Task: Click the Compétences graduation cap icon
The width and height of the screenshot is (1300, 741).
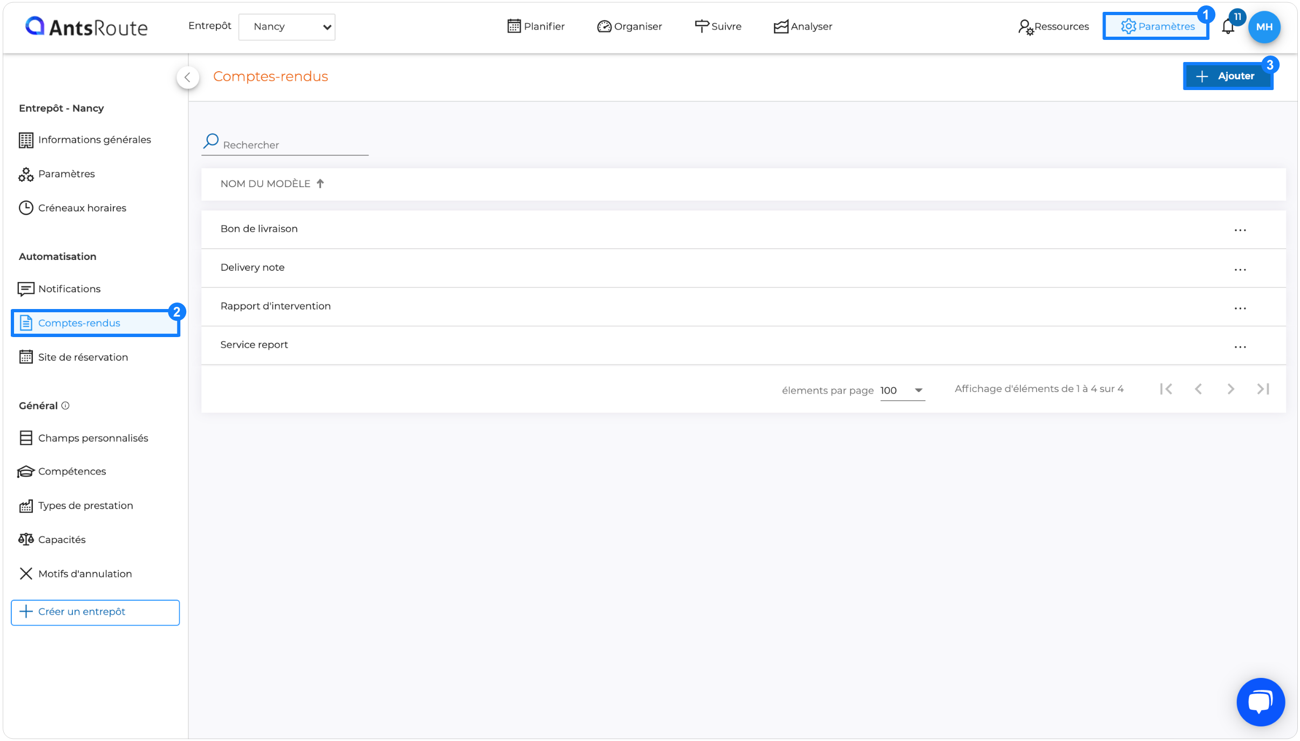Action: point(25,472)
